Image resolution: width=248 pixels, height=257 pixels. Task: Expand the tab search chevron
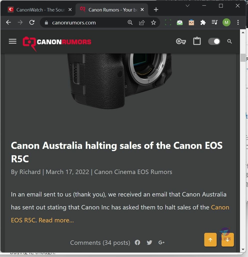coord(187,6)
